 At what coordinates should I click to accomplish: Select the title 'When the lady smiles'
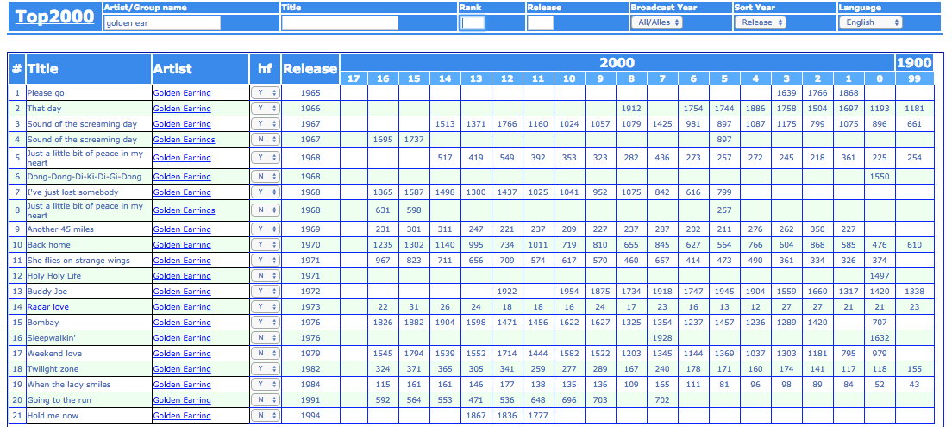69,385
